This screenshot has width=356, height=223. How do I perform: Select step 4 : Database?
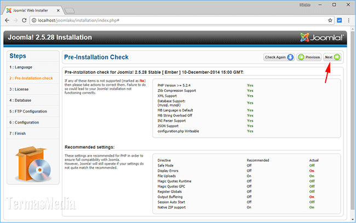[x=33, y=100]
